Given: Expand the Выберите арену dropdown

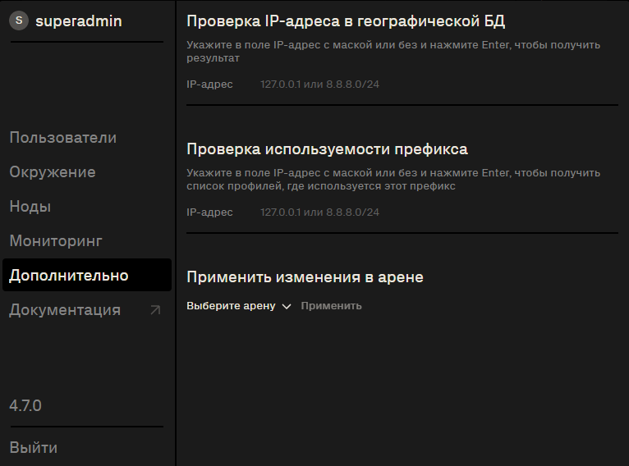Looking at the screenshot, I should point(232,306).
